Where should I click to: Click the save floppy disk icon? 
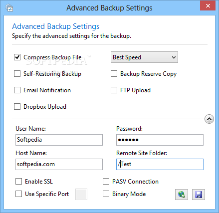coord(199,195)
